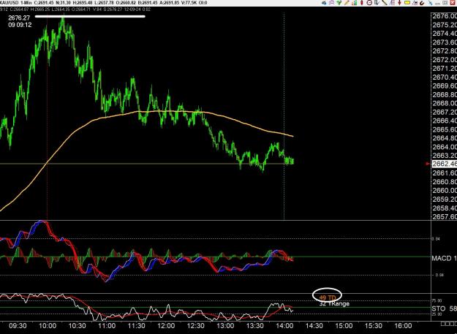Viewport: 457px width, 334px height.
Task: Click the 32 TRange label
Action: [334, 304]
